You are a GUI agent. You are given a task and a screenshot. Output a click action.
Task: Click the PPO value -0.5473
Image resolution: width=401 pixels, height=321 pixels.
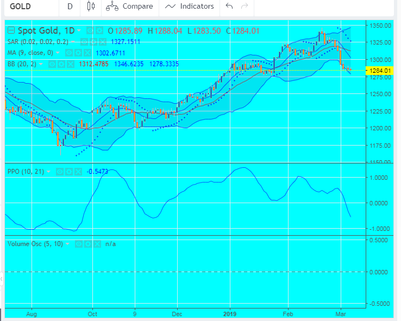(x=97, y=172)
